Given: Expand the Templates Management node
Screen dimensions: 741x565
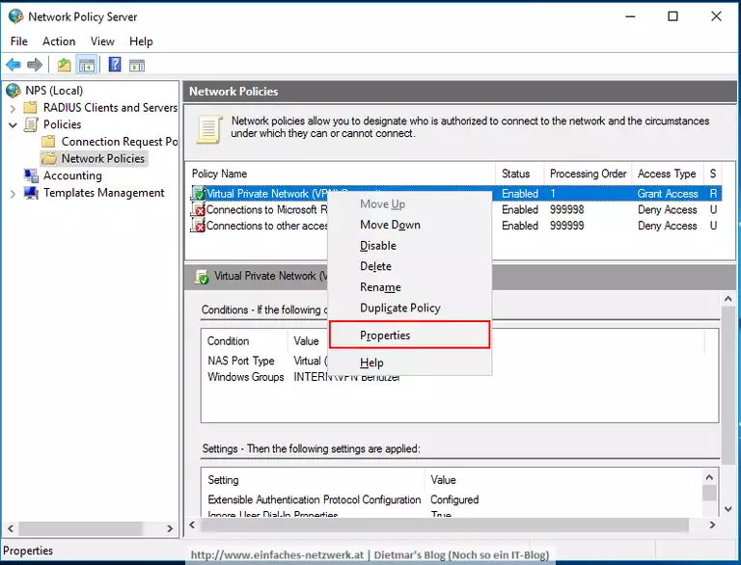Looking at the screenshot, I should pyautogui.click(x=13, y=193).
